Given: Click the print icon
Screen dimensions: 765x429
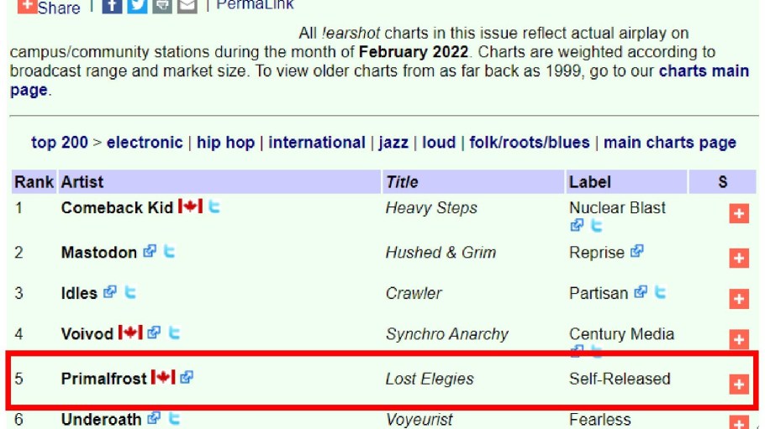Looking at the screenshot, I should 162,6.
